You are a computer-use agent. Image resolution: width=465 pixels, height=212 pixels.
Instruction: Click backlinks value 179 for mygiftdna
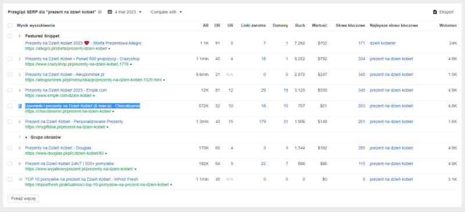coord(262,122)
